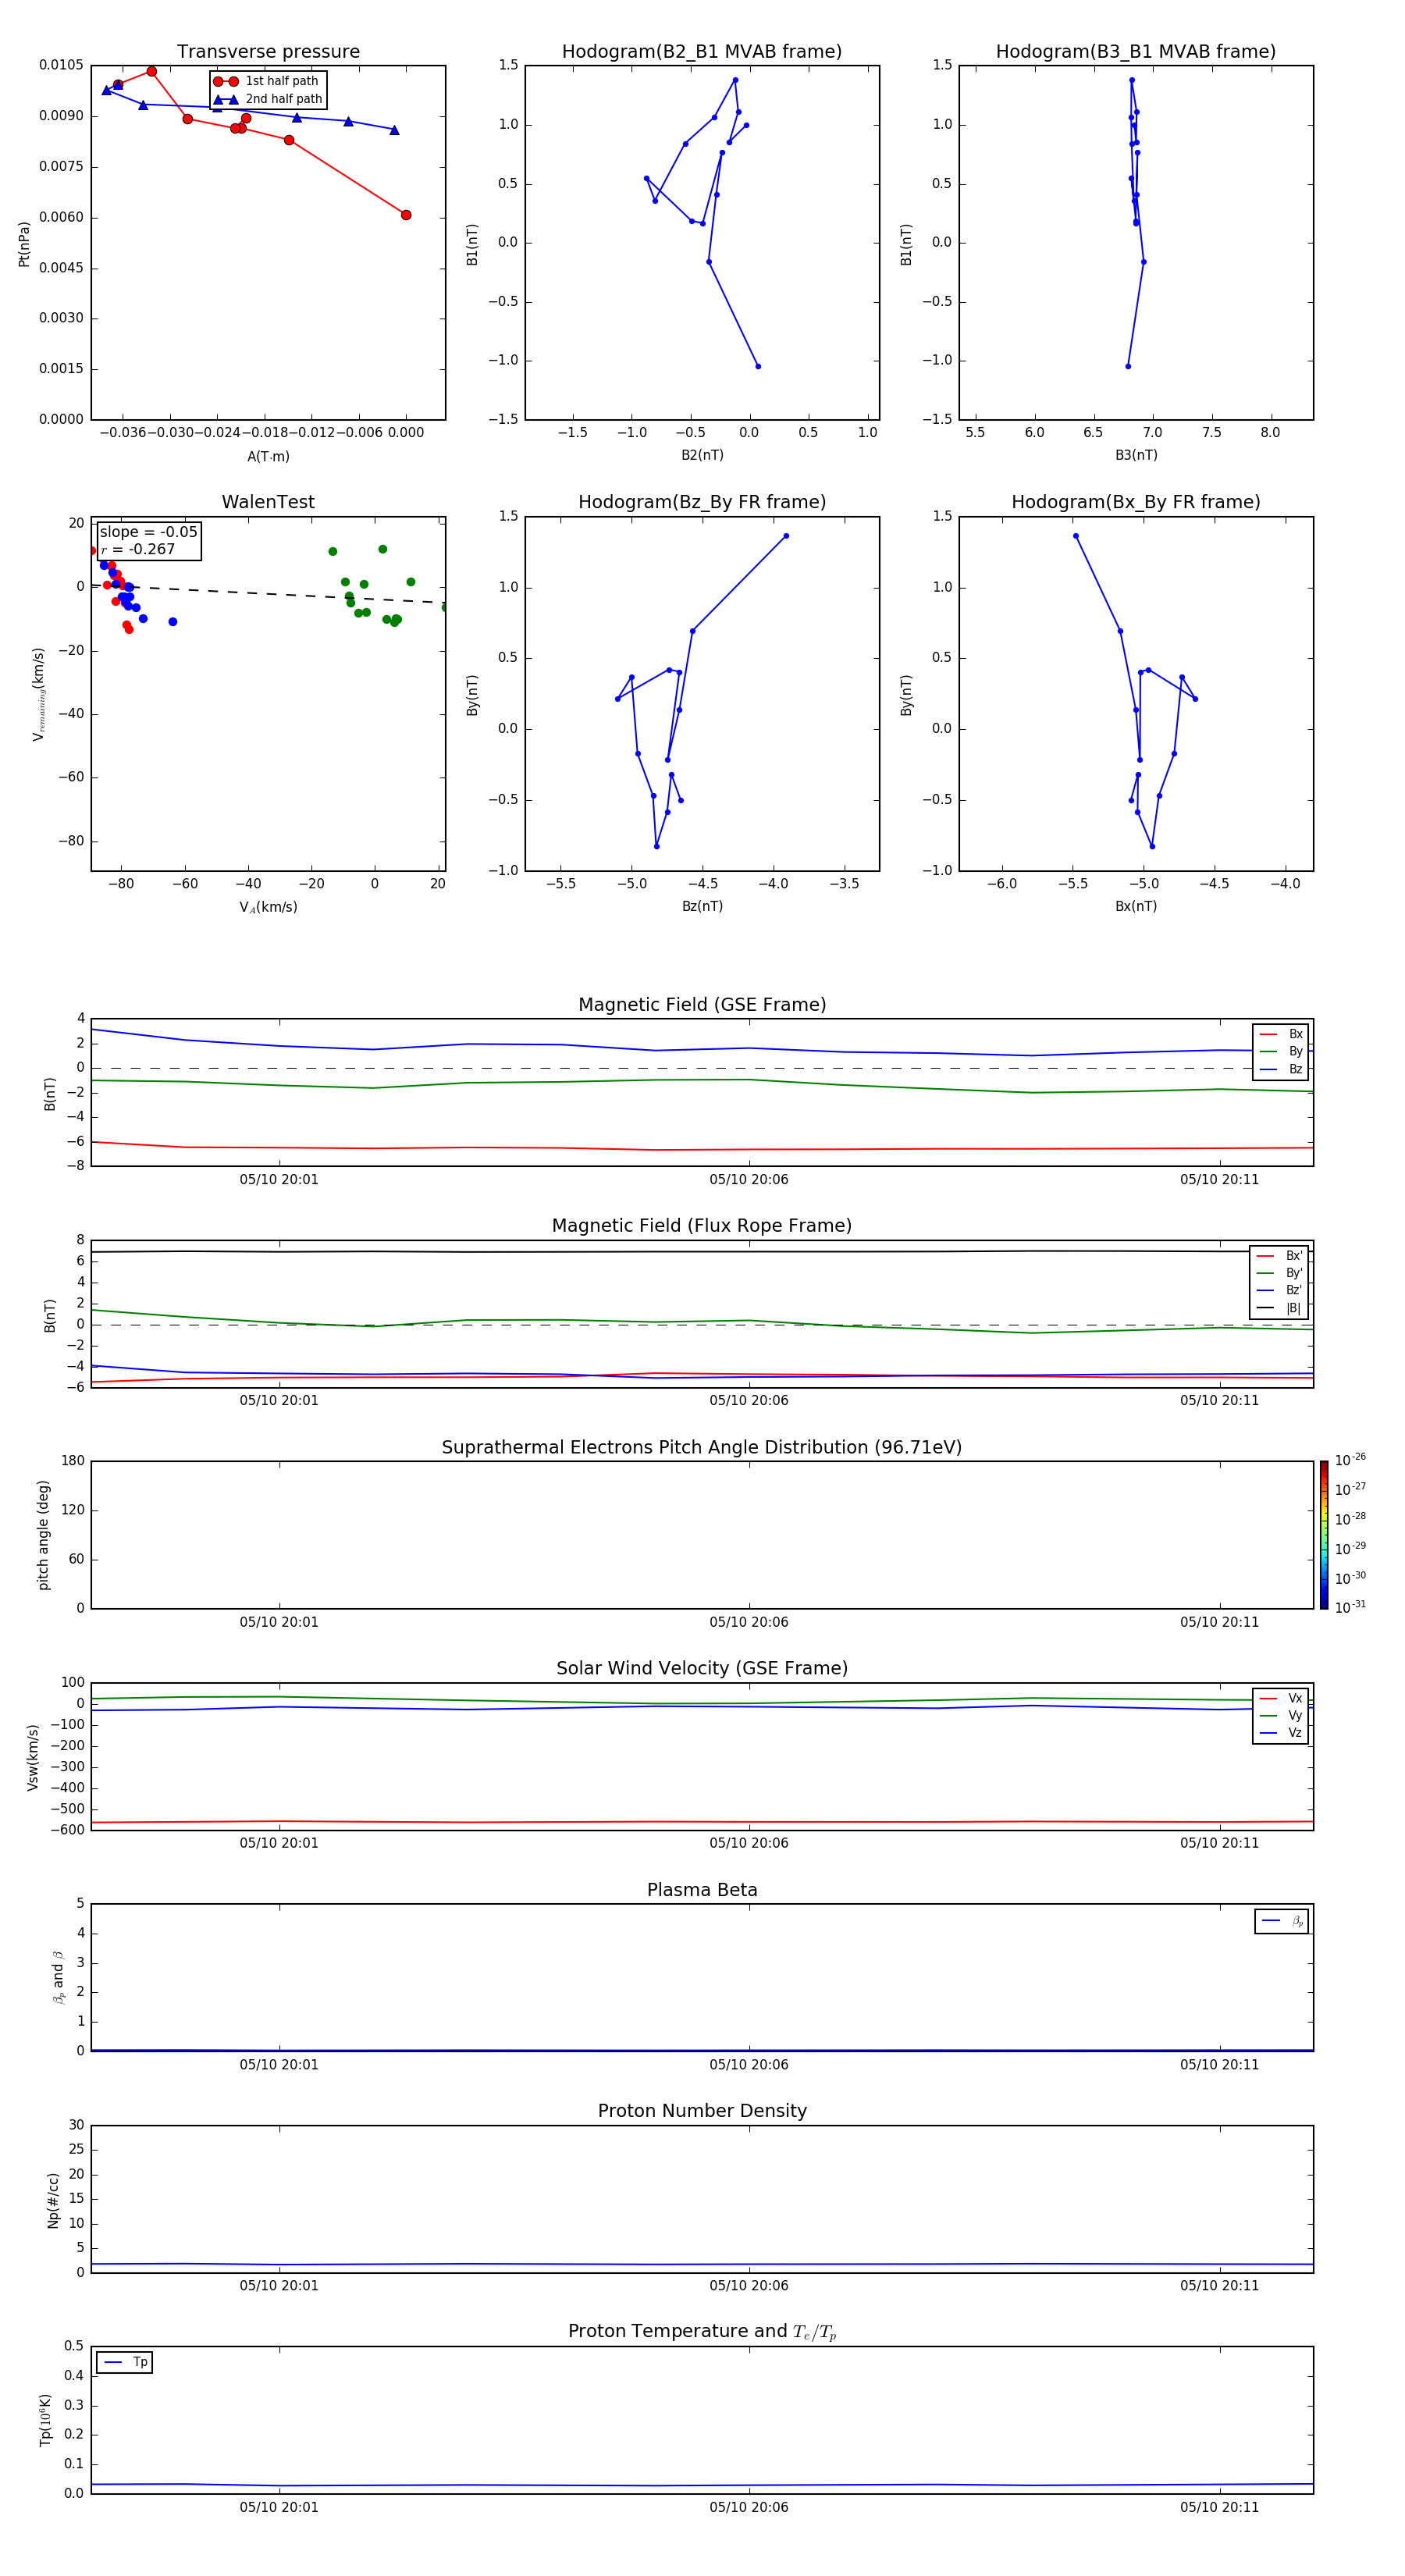Click the Bz' legend entry in flux rope plot
Screen dimensions: 1405x2576
(x=1279, y=1291)
